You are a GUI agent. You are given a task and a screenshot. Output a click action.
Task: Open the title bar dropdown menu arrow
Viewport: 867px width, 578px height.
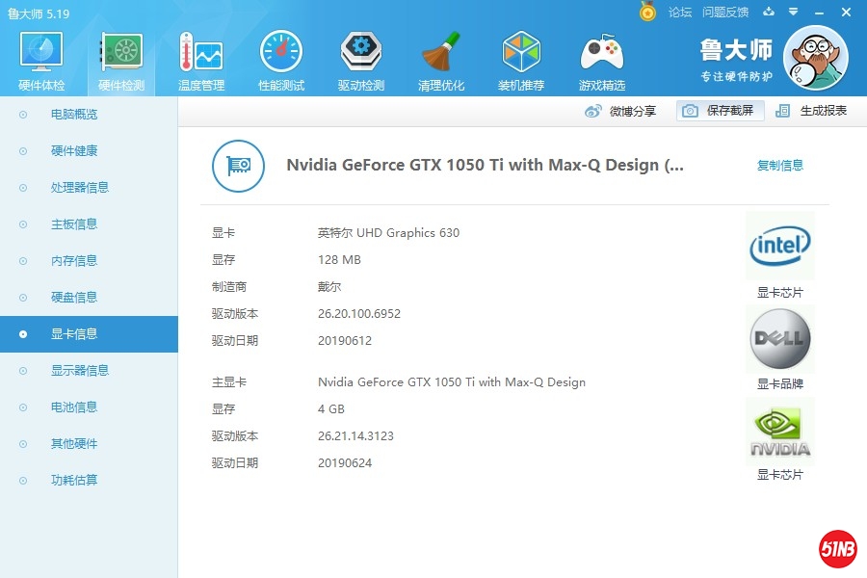793,13
